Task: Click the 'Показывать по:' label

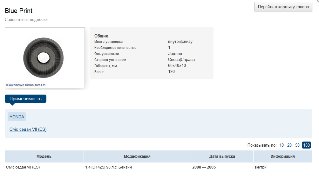Action: (262, 145)
